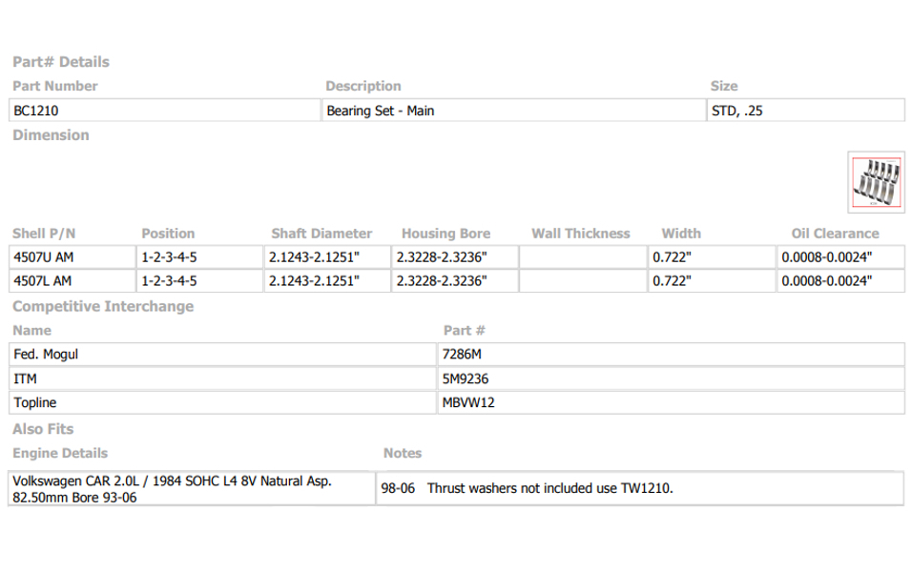Select the 4507U AM oil clearance 0.0008-0.0024 cell

840,257
